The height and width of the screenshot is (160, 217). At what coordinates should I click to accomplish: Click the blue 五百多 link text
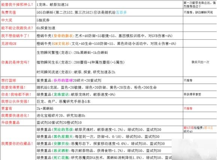tap(121, 12)
